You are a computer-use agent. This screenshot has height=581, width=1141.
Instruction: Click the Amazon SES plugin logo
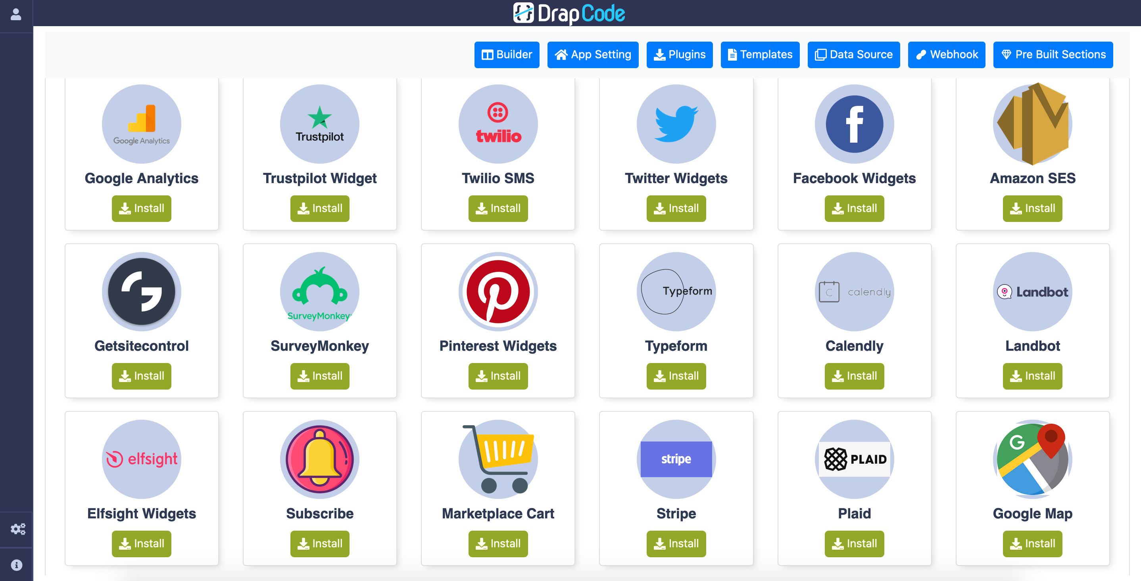pos(1032,124)
